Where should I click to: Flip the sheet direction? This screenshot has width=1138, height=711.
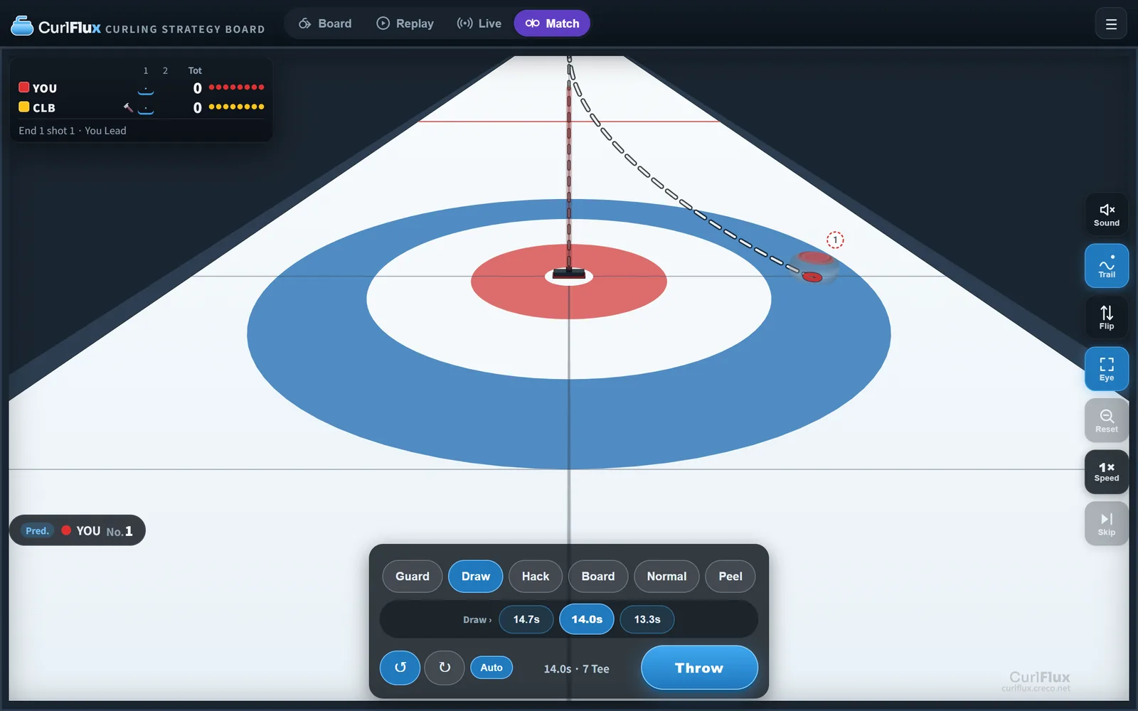(x=1107, y=317)
